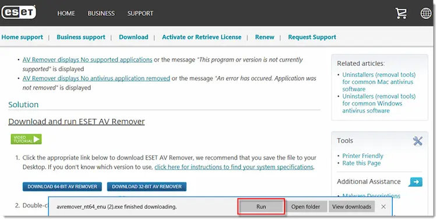Click the globe language icon

tap(426, 13)
